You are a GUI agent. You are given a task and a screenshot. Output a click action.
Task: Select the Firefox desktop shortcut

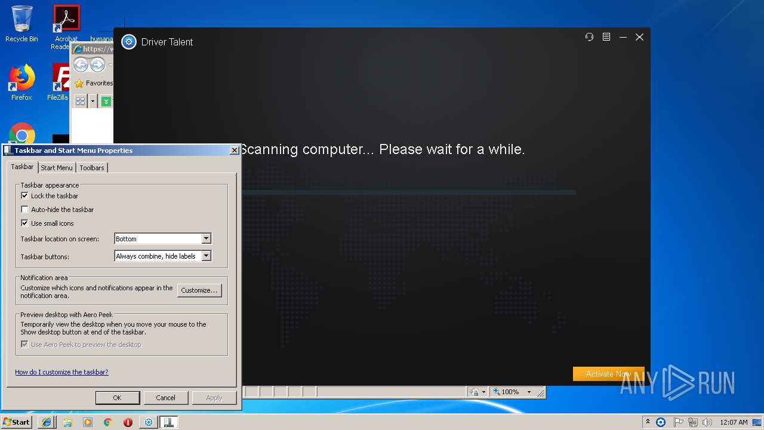pyautogui.click(x=21, y=82)
